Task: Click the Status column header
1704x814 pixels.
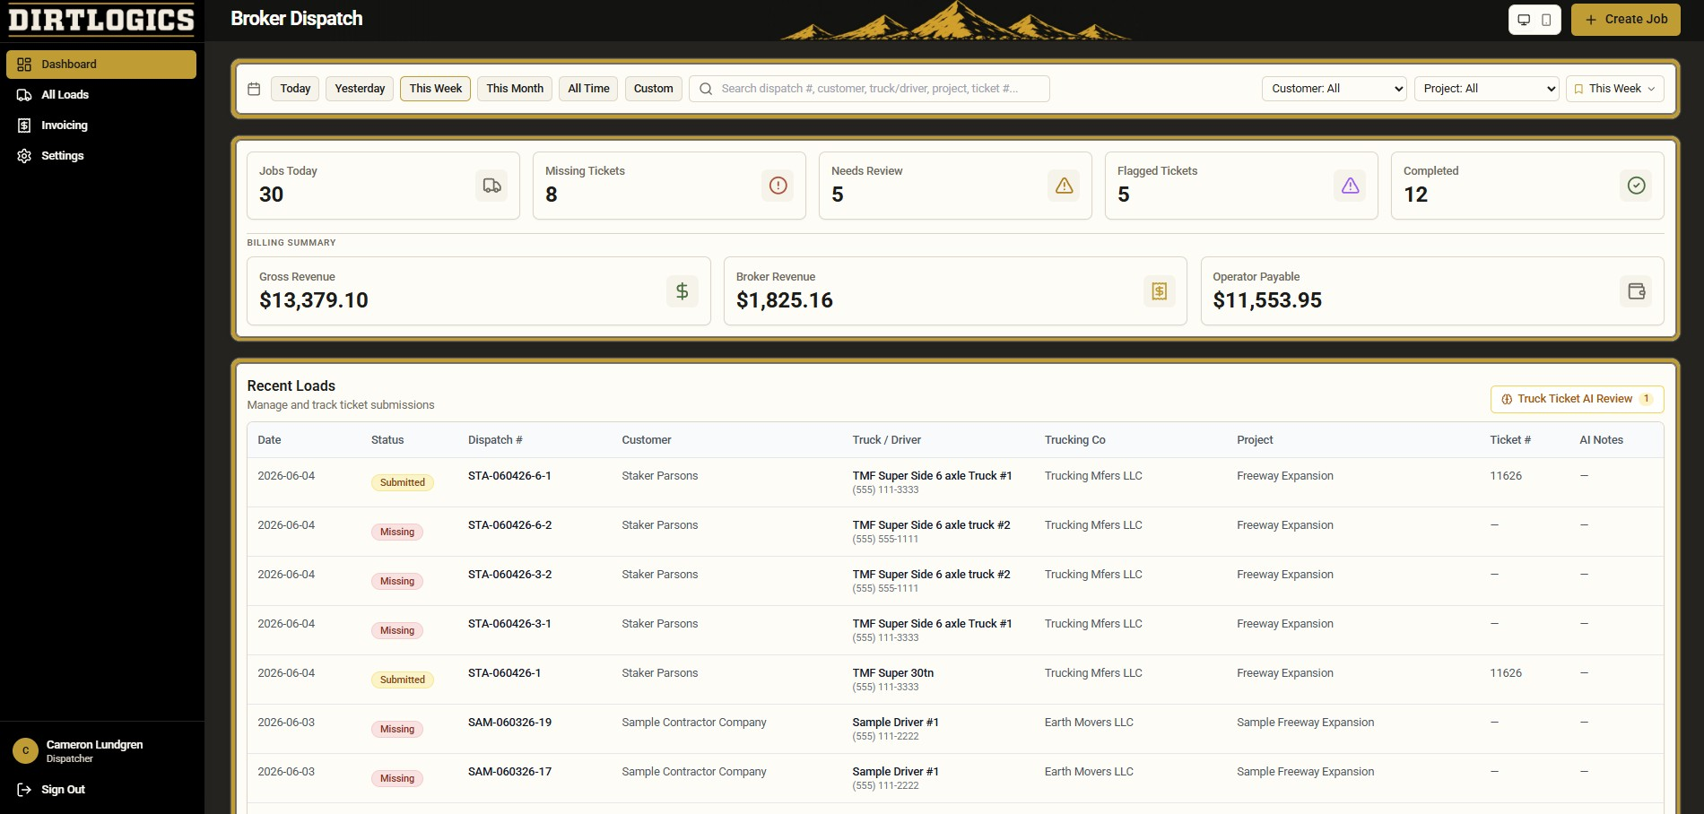Action: coord(387,440)
